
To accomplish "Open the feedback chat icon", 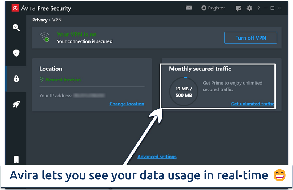I will [x=238, y=8].
